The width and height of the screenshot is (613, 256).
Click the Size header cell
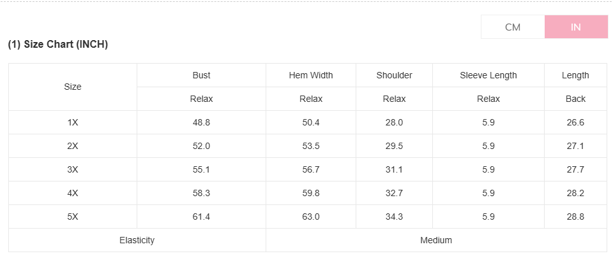click(73, 87)
